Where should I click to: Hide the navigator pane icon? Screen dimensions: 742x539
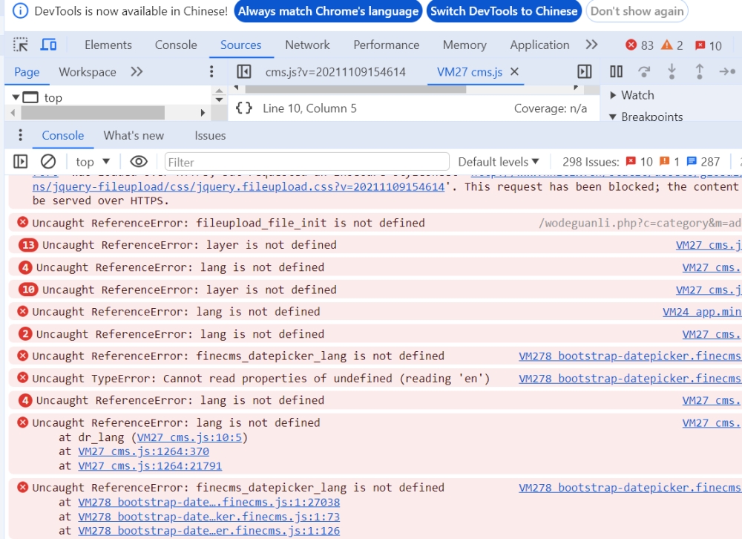coord(243,72)
